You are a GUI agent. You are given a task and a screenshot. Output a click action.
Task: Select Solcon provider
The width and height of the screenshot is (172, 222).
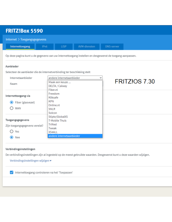[75, 113]
